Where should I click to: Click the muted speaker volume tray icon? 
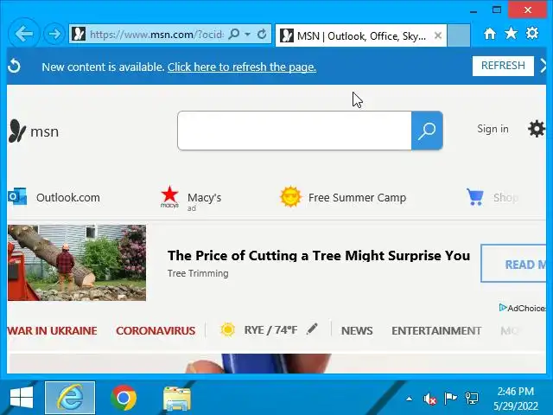coord(429,399)
